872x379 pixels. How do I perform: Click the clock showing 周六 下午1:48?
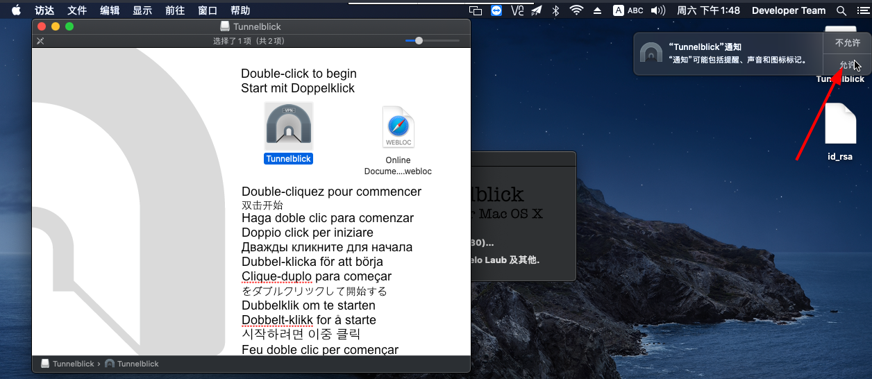(708, 10)
